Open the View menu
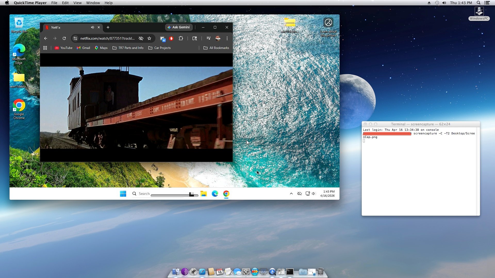 77,3
